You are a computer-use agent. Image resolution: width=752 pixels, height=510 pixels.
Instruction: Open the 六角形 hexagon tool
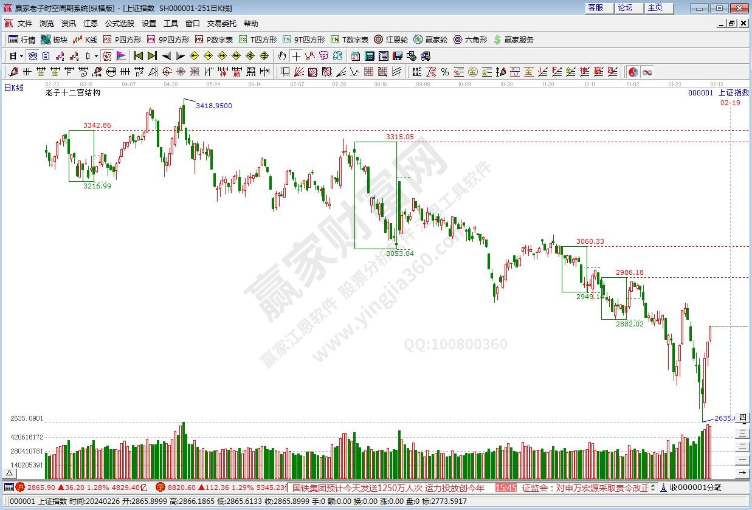point(470,40)
